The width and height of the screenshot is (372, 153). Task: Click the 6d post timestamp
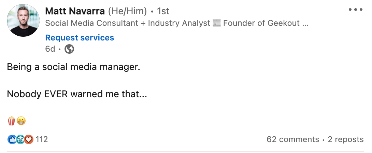[x=50, y=49]
